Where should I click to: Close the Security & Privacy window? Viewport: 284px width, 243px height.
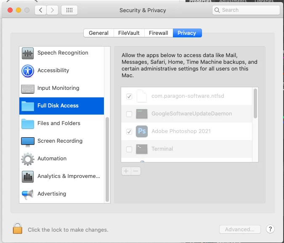click(x=10, y=10)
